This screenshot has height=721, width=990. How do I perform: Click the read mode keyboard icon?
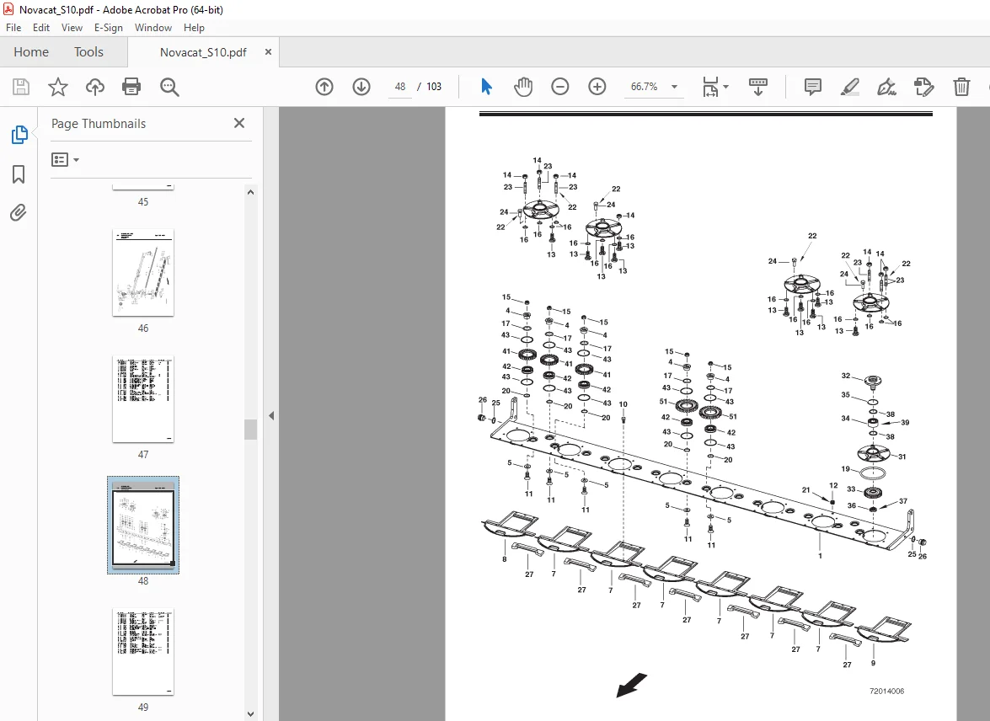(x=757, y=87)
